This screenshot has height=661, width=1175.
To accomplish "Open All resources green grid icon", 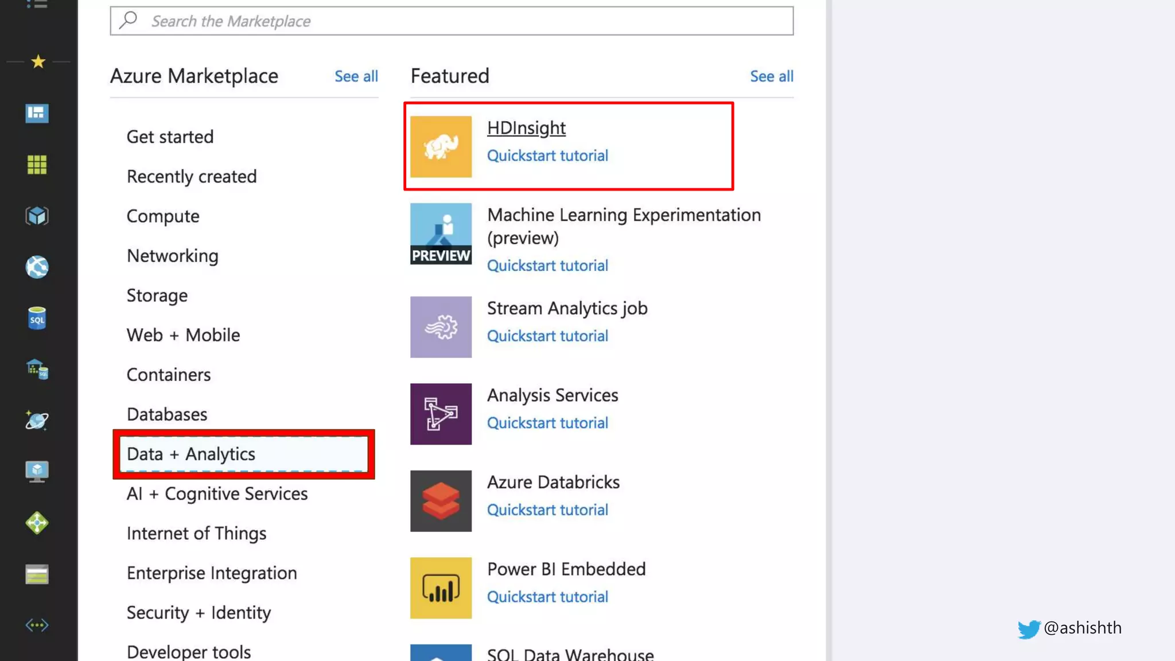I will point(37,165).
